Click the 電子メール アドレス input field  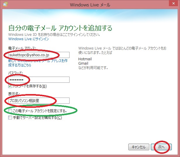coord(39,55)
